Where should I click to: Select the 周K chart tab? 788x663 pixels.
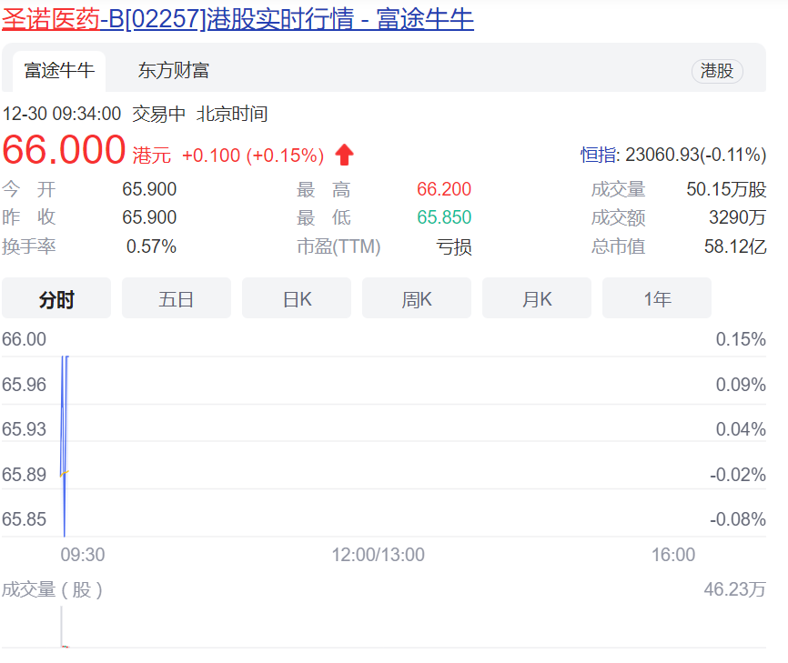tap(417, 299)
